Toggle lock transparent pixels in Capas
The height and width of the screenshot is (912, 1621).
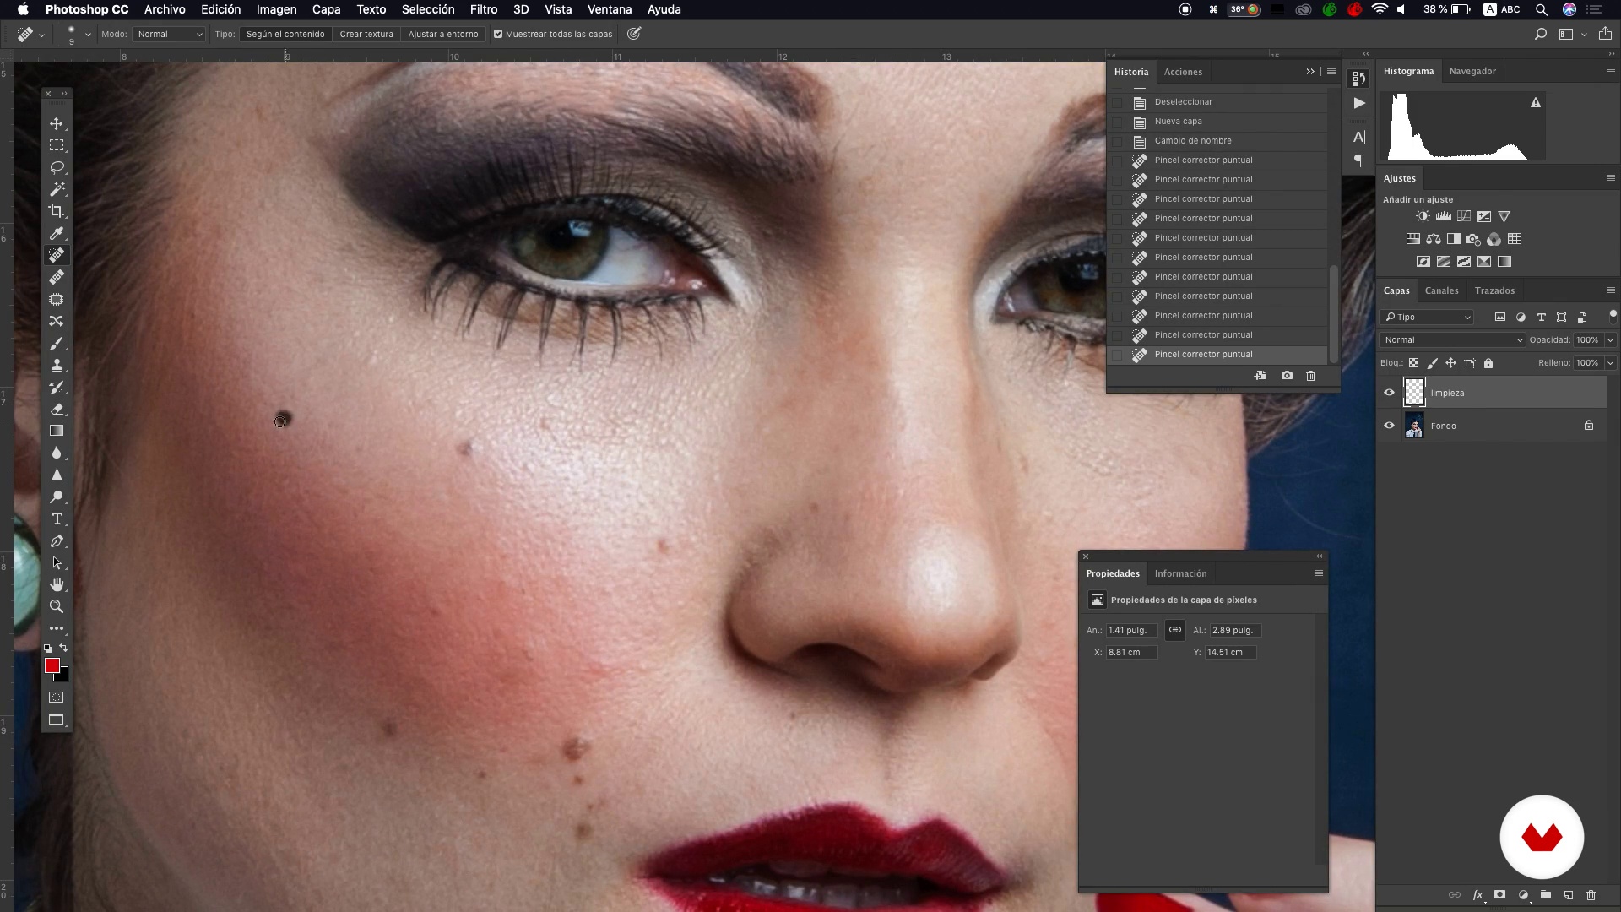(x=1414, y=363)
